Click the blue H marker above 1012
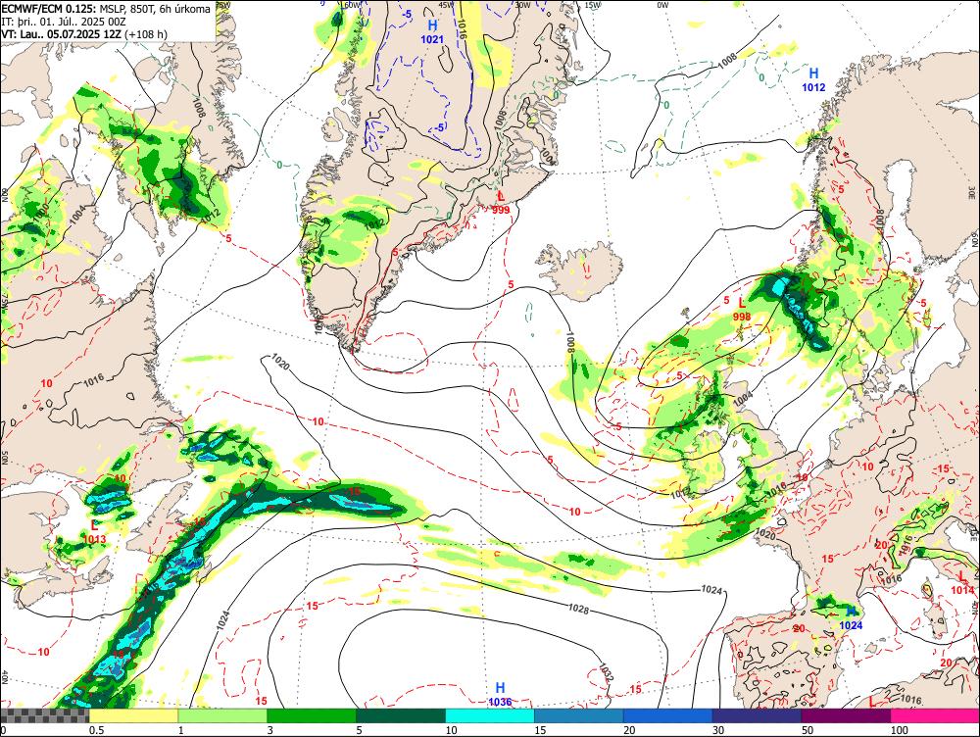The image size is (980, 737). (813, 74)
